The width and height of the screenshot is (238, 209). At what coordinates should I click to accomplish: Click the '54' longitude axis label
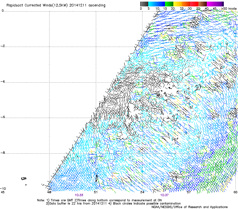point(142,192)
